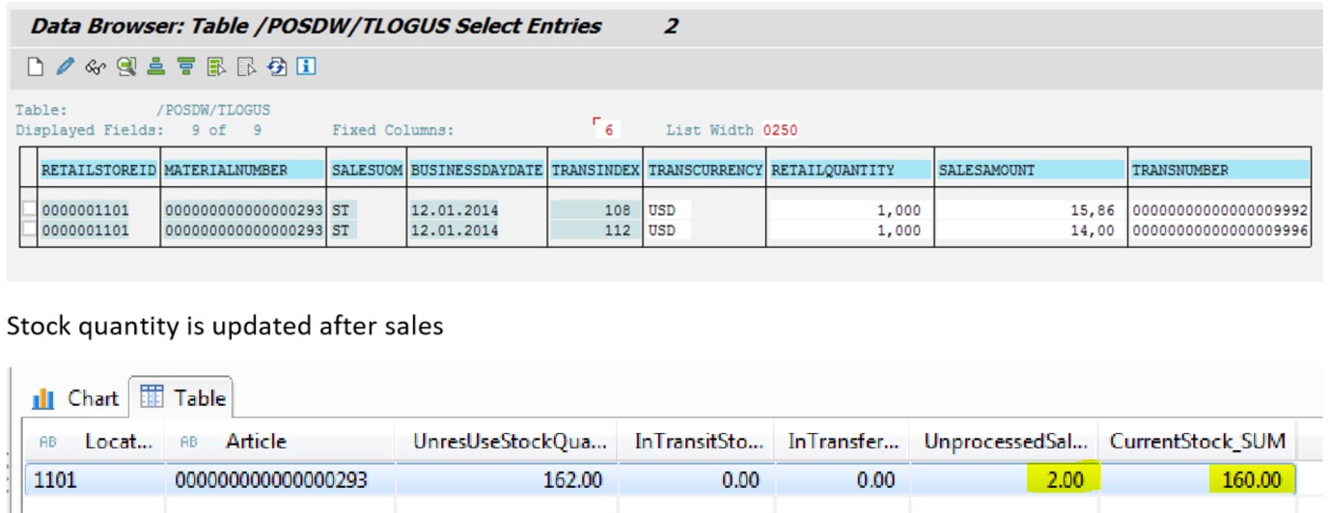
Task: Select the Table tab
Action: (x=182, y=398)
